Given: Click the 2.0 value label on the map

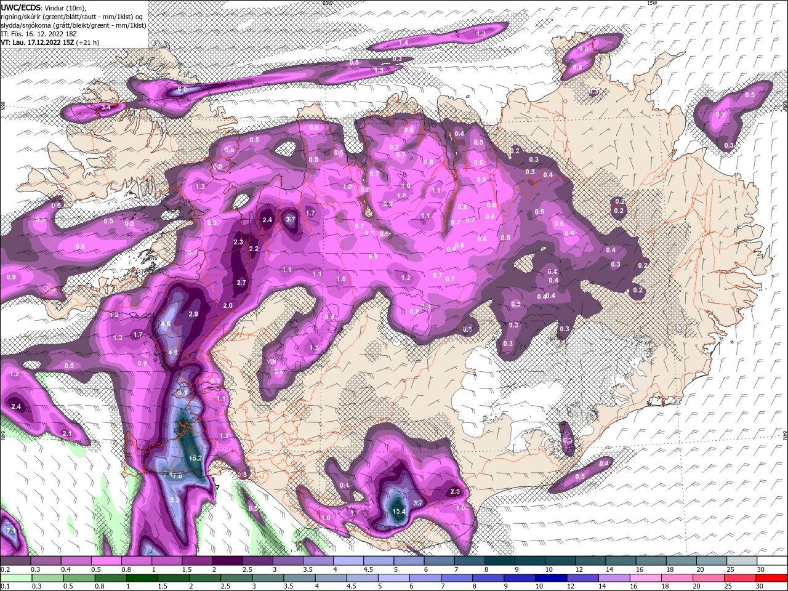Looking at the screenshot, I should (x=228, y=305).
